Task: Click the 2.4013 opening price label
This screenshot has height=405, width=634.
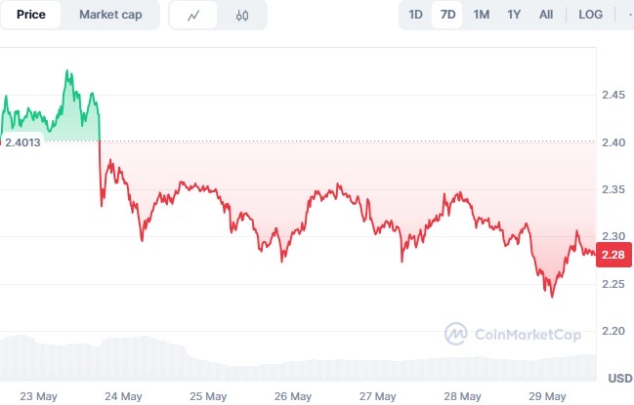Action: 22,142
